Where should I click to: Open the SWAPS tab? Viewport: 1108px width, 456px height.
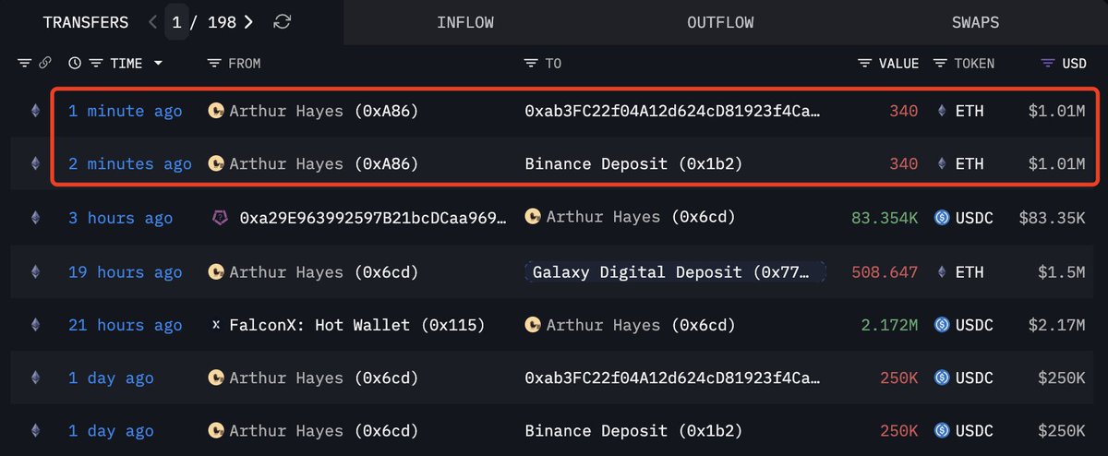975,22
